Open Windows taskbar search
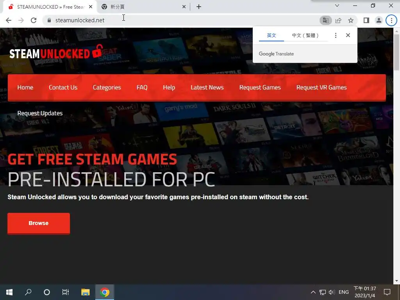This screenshot has width=400, height=300. pyautogui.click(x=28, y=292)
